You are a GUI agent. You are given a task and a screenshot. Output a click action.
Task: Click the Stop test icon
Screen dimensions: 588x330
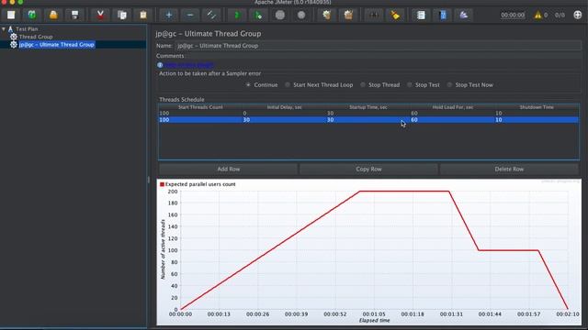click(x=279, y=15)
